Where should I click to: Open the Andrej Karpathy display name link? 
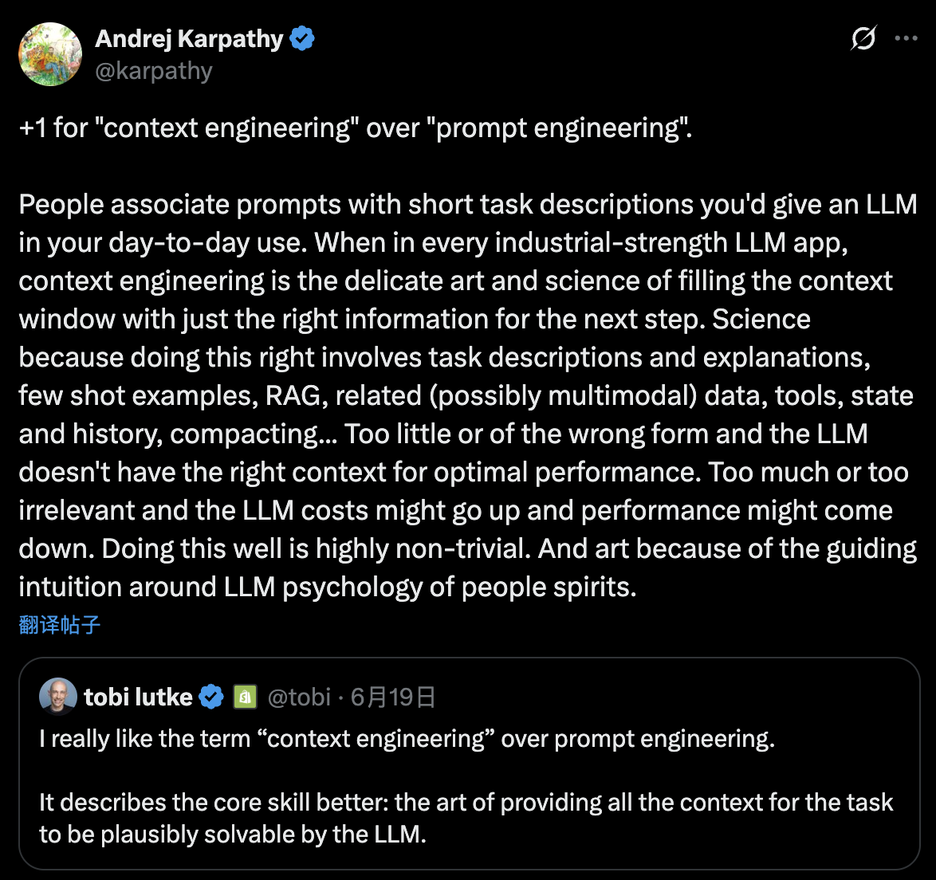tap(189, 38)
